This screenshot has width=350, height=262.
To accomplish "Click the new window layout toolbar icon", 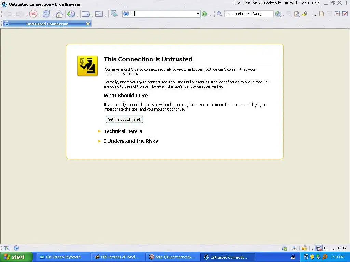I will click(x=99, y=14).
